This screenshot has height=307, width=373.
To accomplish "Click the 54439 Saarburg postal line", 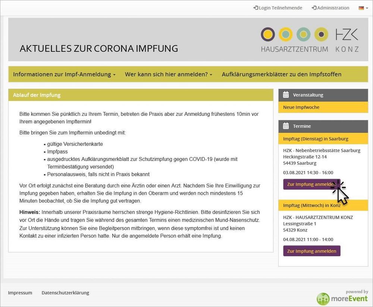I will tap(300, 163).
